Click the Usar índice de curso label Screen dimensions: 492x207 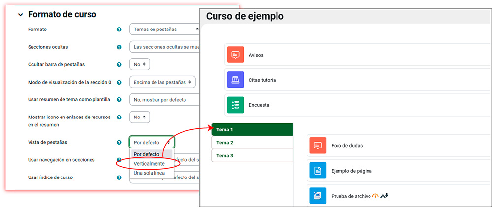50,177
